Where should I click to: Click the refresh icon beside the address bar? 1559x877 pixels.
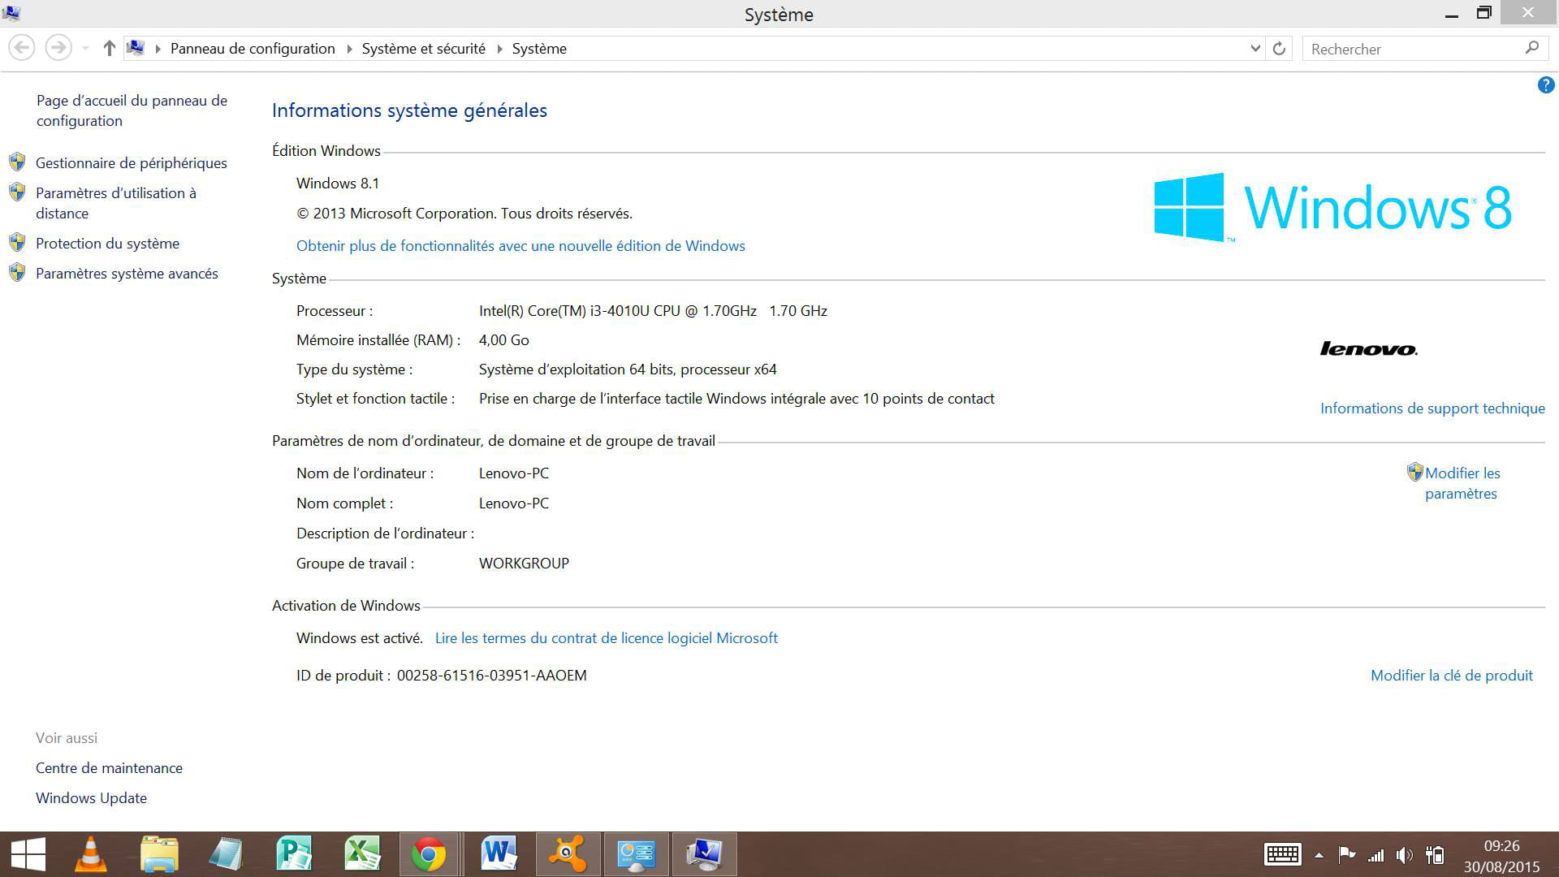[1279, 49]
